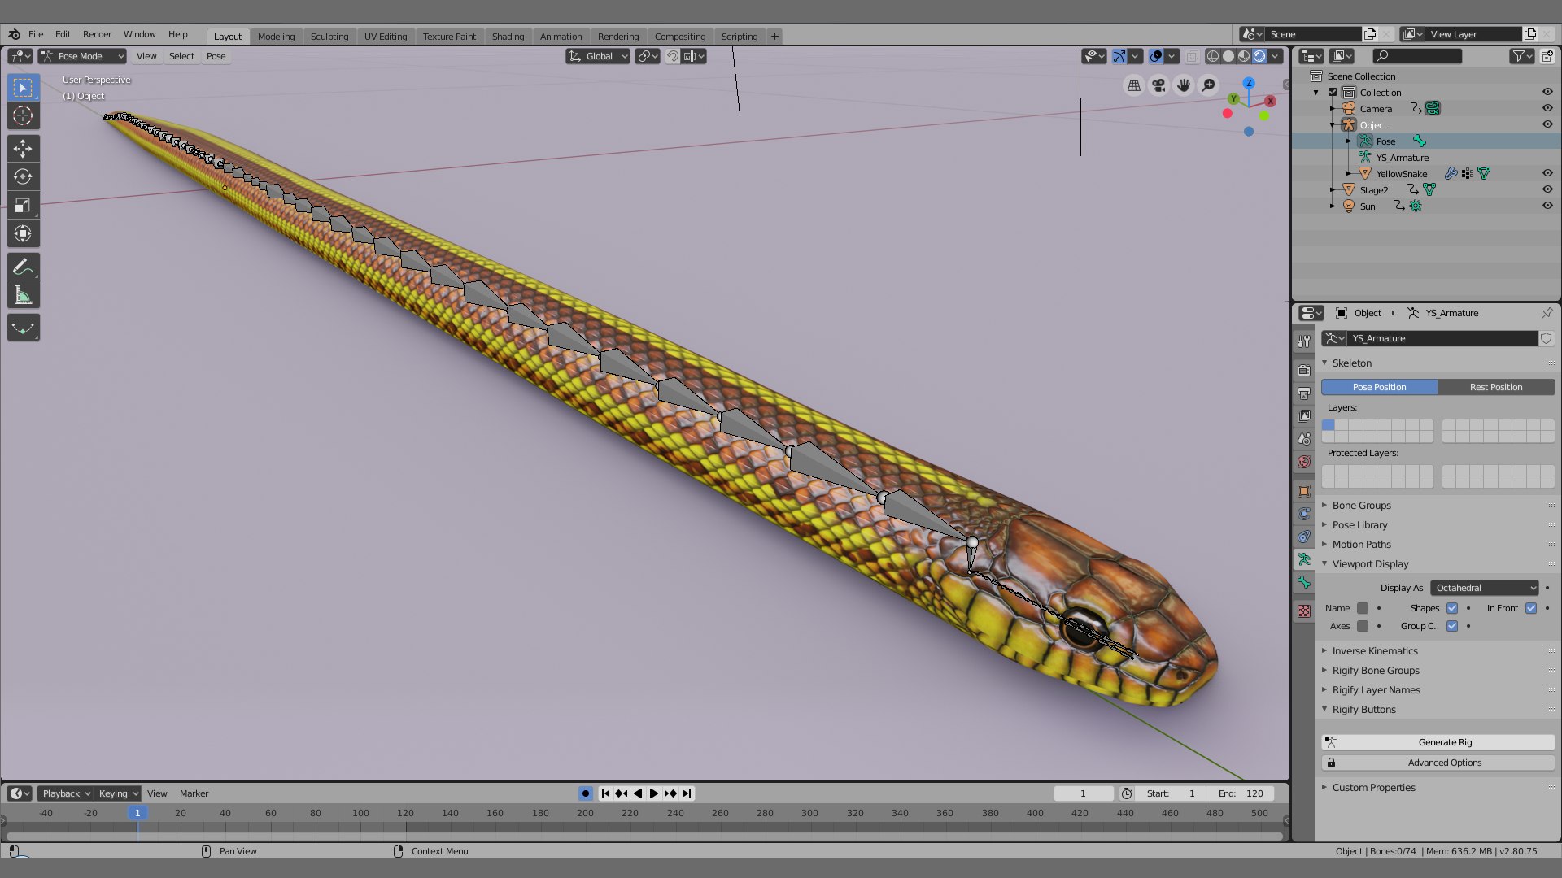Switch to the UV Editing workspace tab
The width and height of the screenshot is (1562, 878).
pos(386,37)
